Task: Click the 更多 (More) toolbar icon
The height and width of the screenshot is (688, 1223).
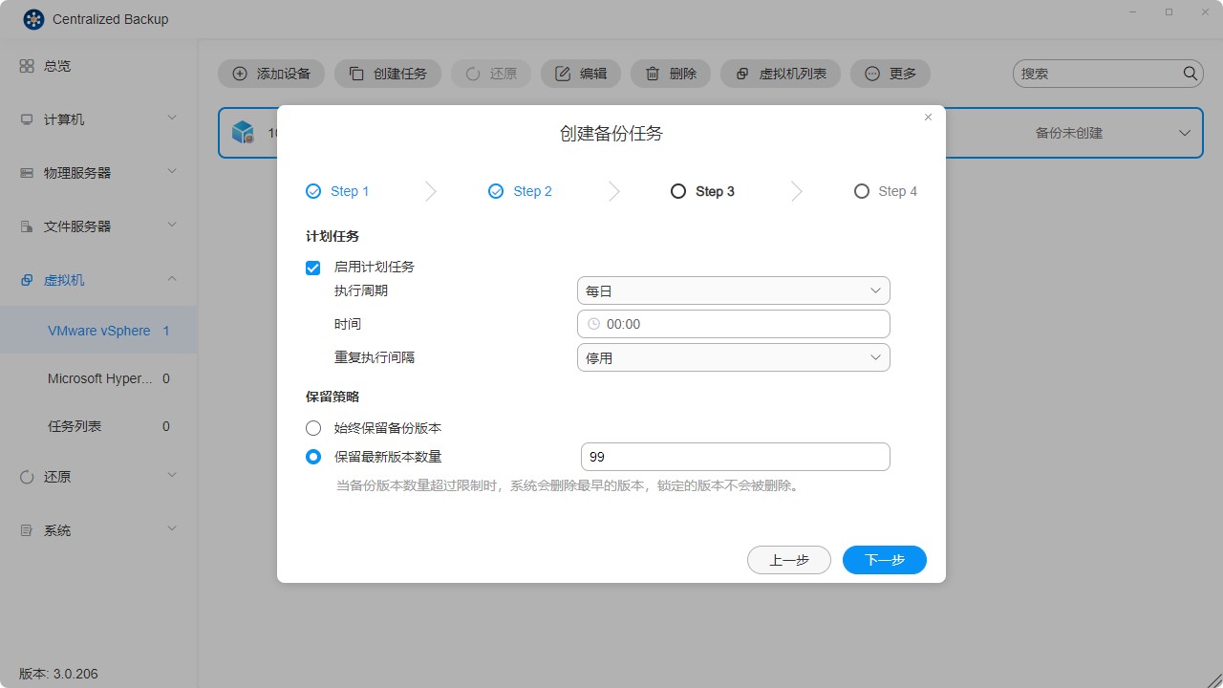Action: coord(872,73)
